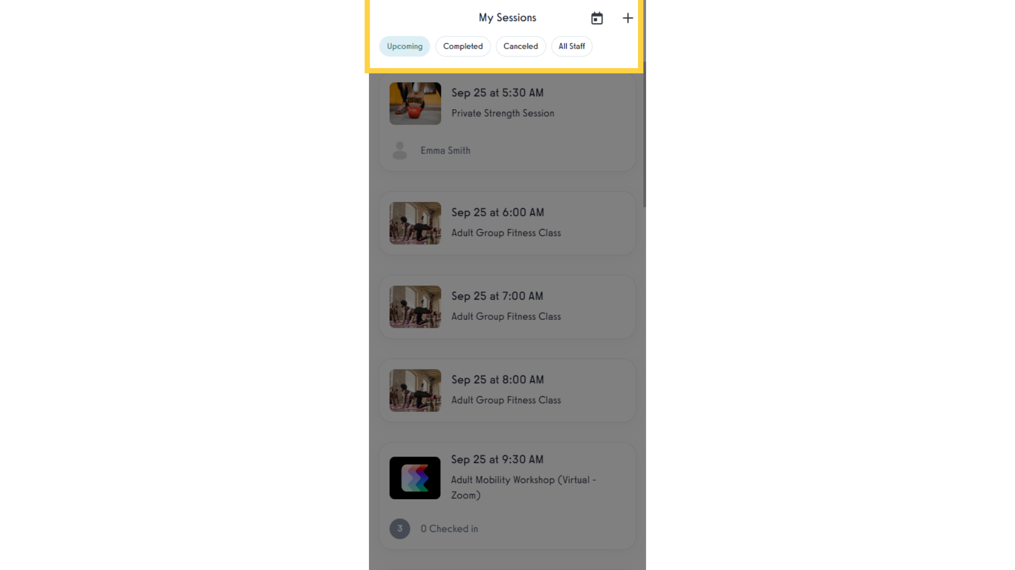The width and height of the screenshot is (1015, 570).
Task: Expand the Sep 25 8:00 AM session details
Action: coord(507,389)
